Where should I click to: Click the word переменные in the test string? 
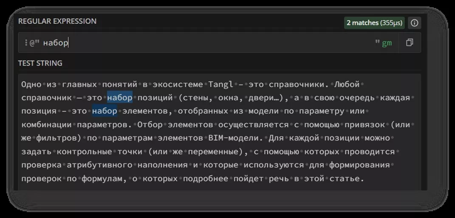pos(216,152)
